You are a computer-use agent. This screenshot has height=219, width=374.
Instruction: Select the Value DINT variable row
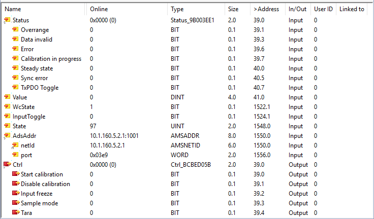point(20,97)
